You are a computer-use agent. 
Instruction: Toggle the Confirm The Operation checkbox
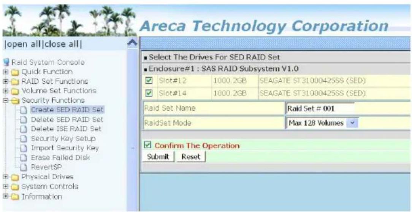148,145
